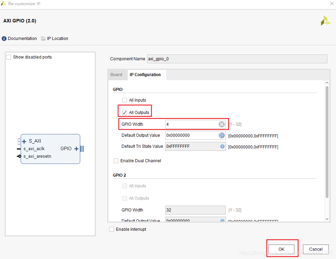
Task: Click the GPIO 2 section heading
Action: pos(119,175)
